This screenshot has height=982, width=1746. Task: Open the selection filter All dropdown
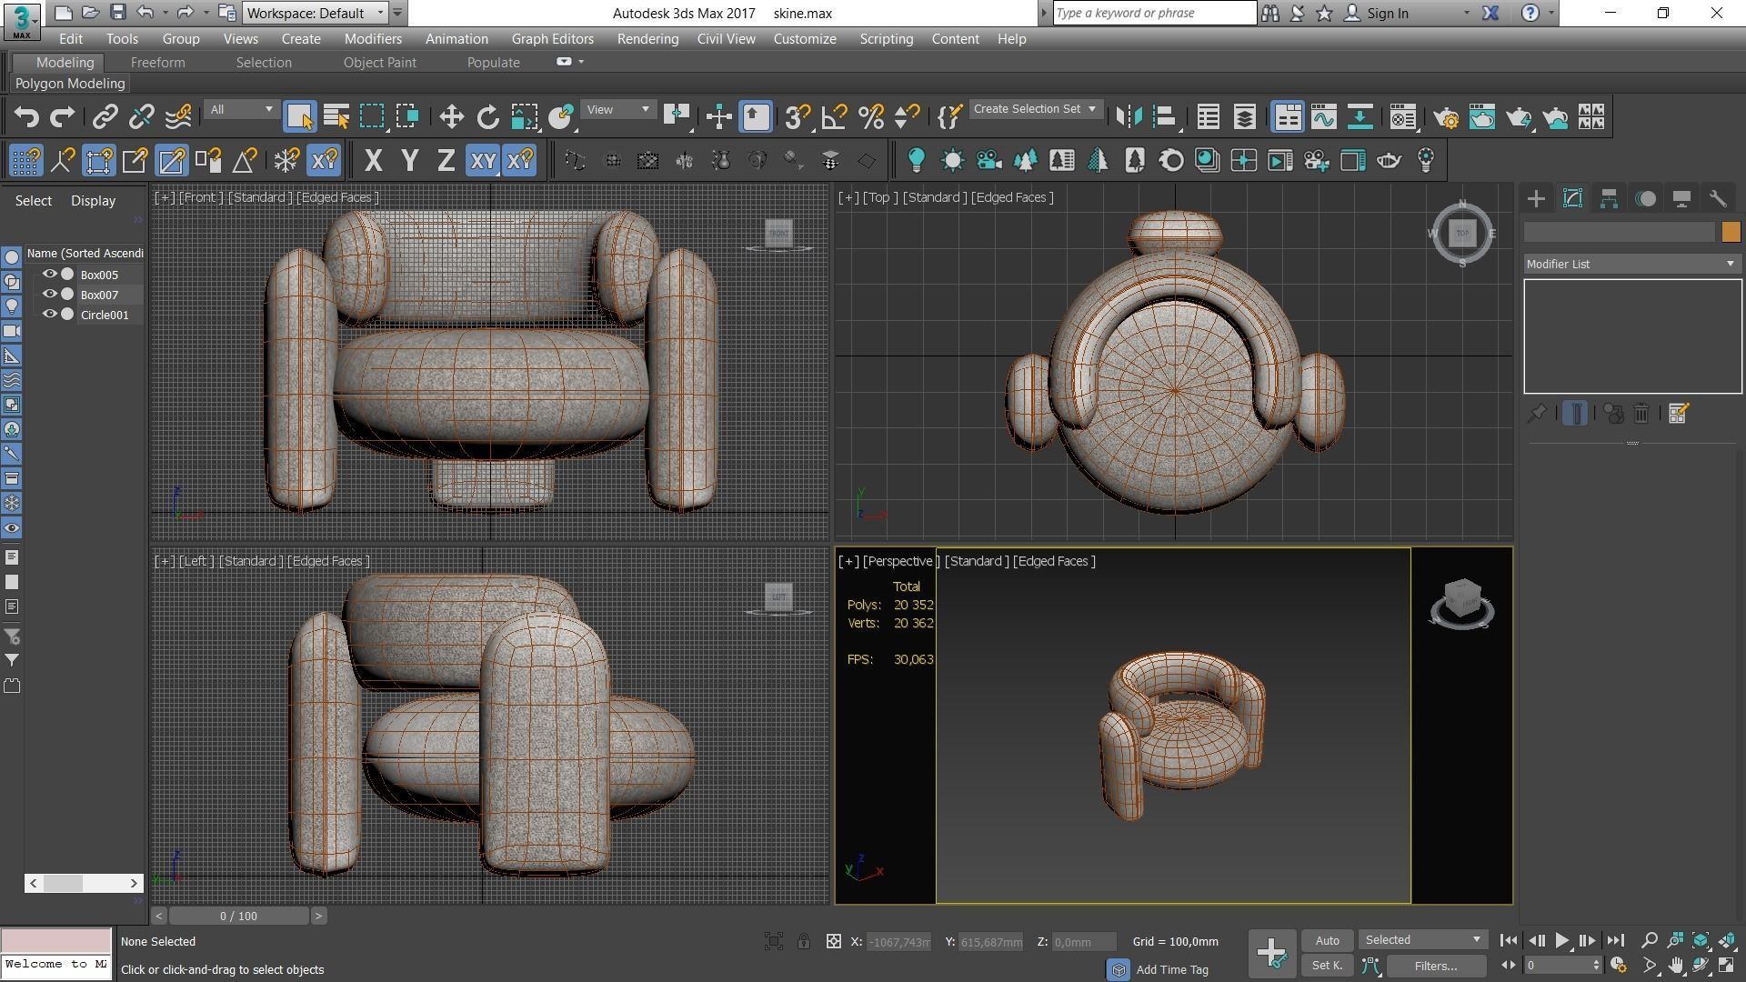[x=241, y=110]
